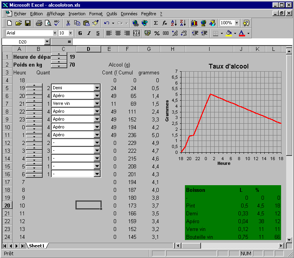
Task: Click the AutoSum sigma icon
Action: point(156,23)
